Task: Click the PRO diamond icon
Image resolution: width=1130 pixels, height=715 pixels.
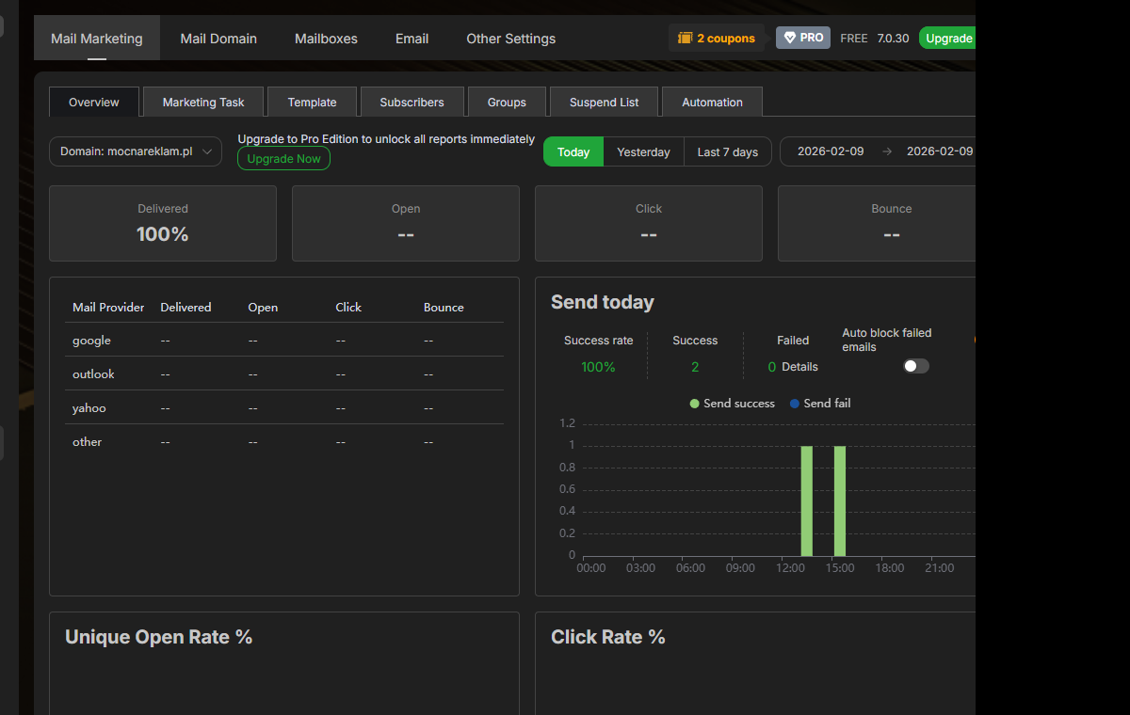Action: click(789, 39)
